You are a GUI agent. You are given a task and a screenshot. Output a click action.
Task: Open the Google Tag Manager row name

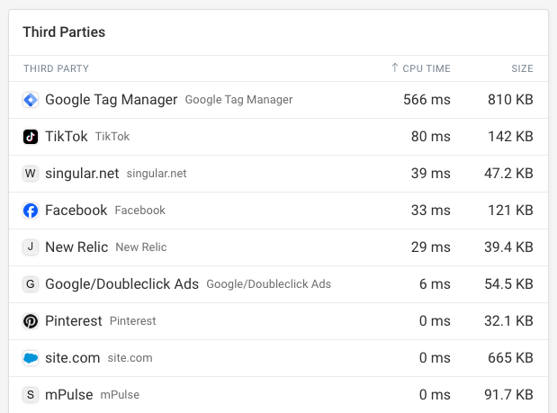111,100
